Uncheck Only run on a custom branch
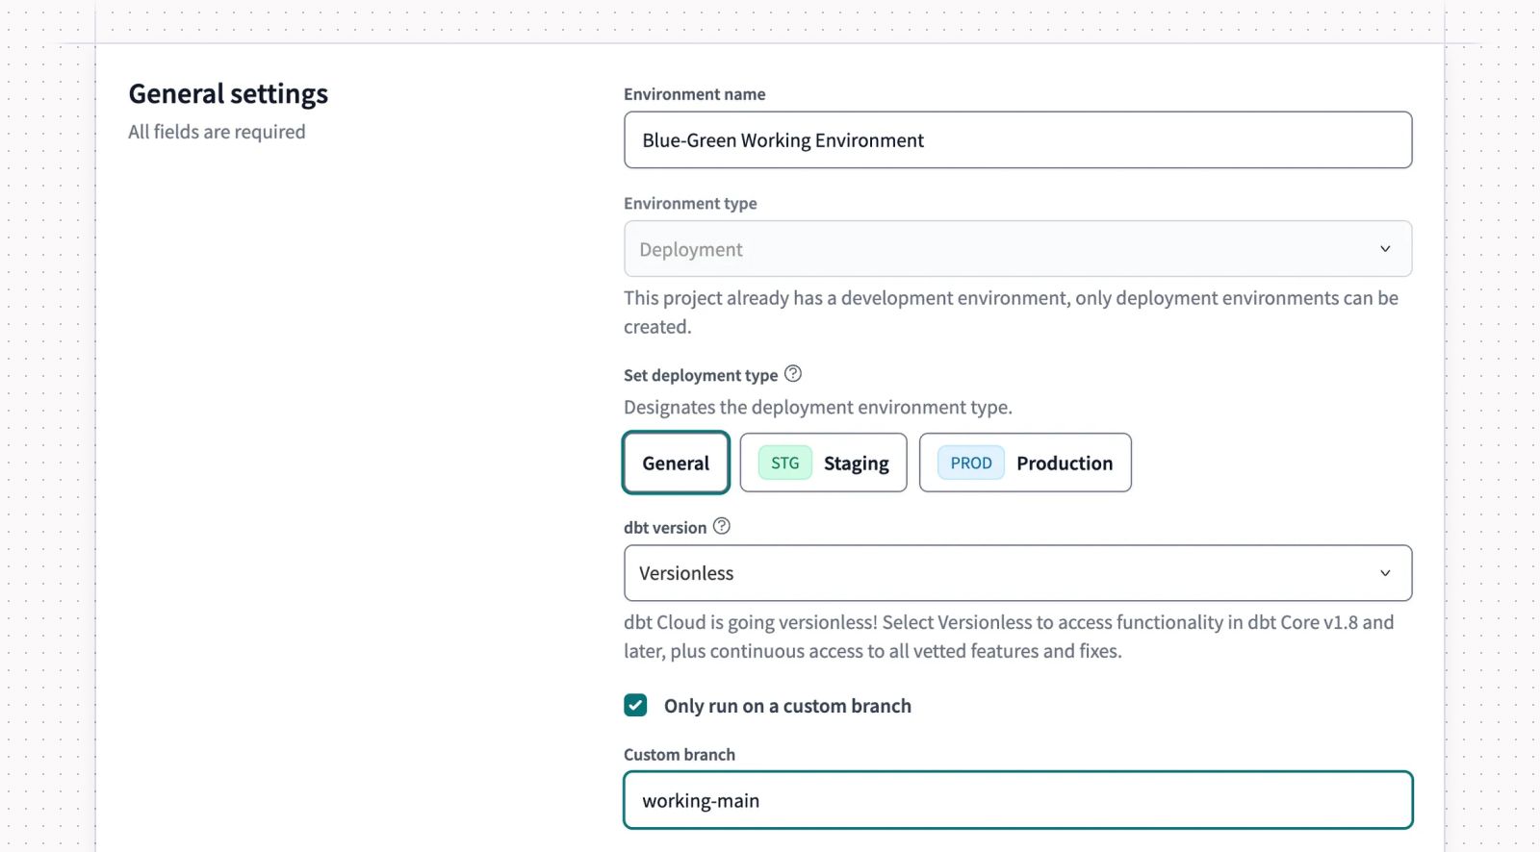 (x=635, y=706)
